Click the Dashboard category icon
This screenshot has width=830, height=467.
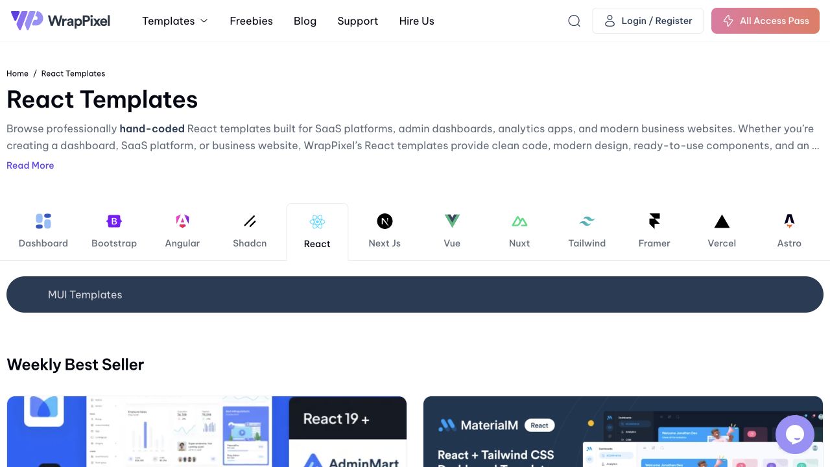coord(43,221)
